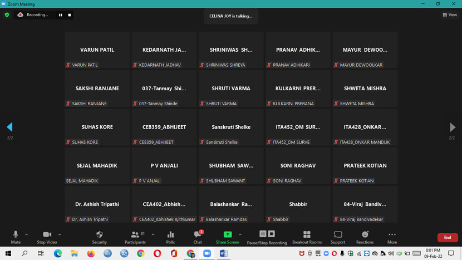Click the red End button
Screen dimensions: 462x260
[447, 238]
